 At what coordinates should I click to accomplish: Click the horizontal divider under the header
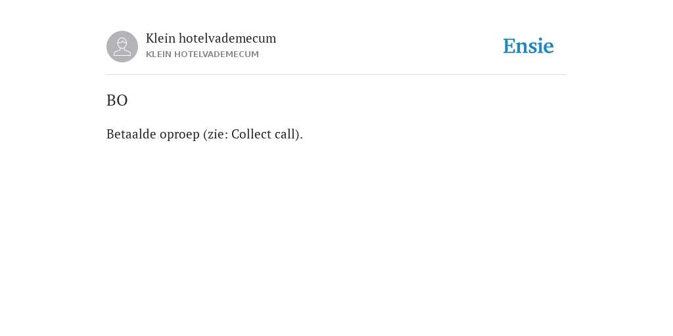point(336,75)
